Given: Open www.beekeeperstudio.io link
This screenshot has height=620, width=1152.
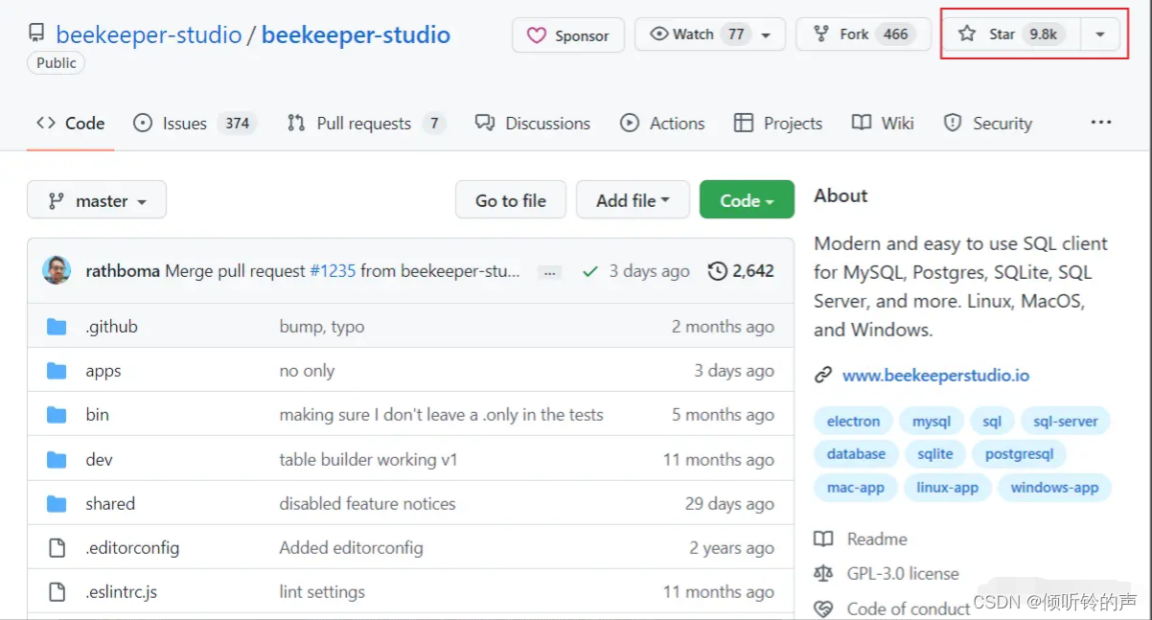Looking at the screenshot, I should click(x=935, y=376).
